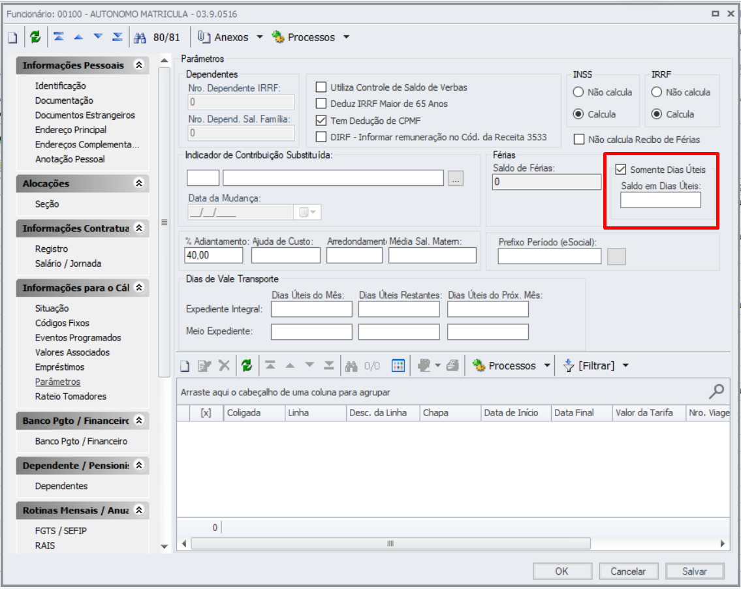
Task: Click the magnifier search icon above grid
Action: click(716, 391)
